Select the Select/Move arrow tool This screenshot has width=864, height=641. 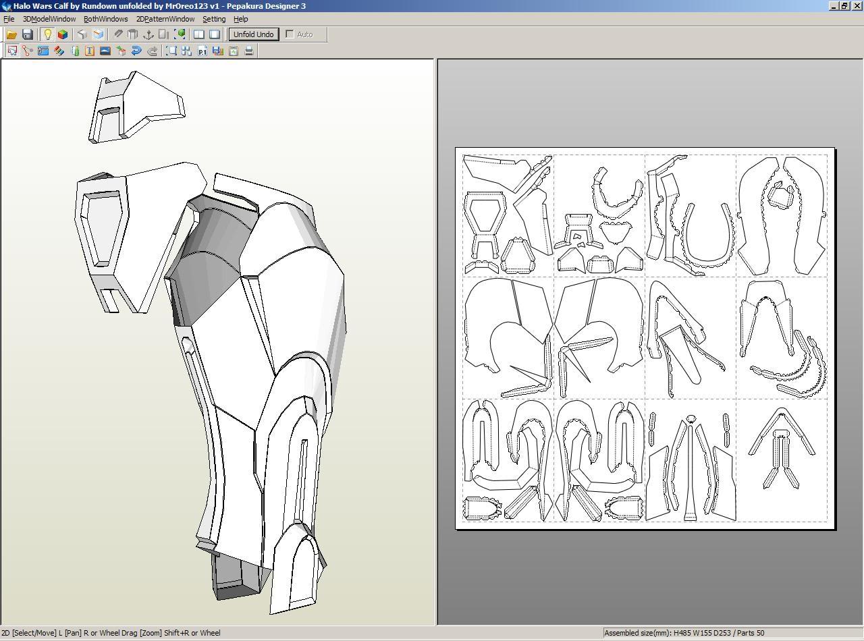point(12,51)
